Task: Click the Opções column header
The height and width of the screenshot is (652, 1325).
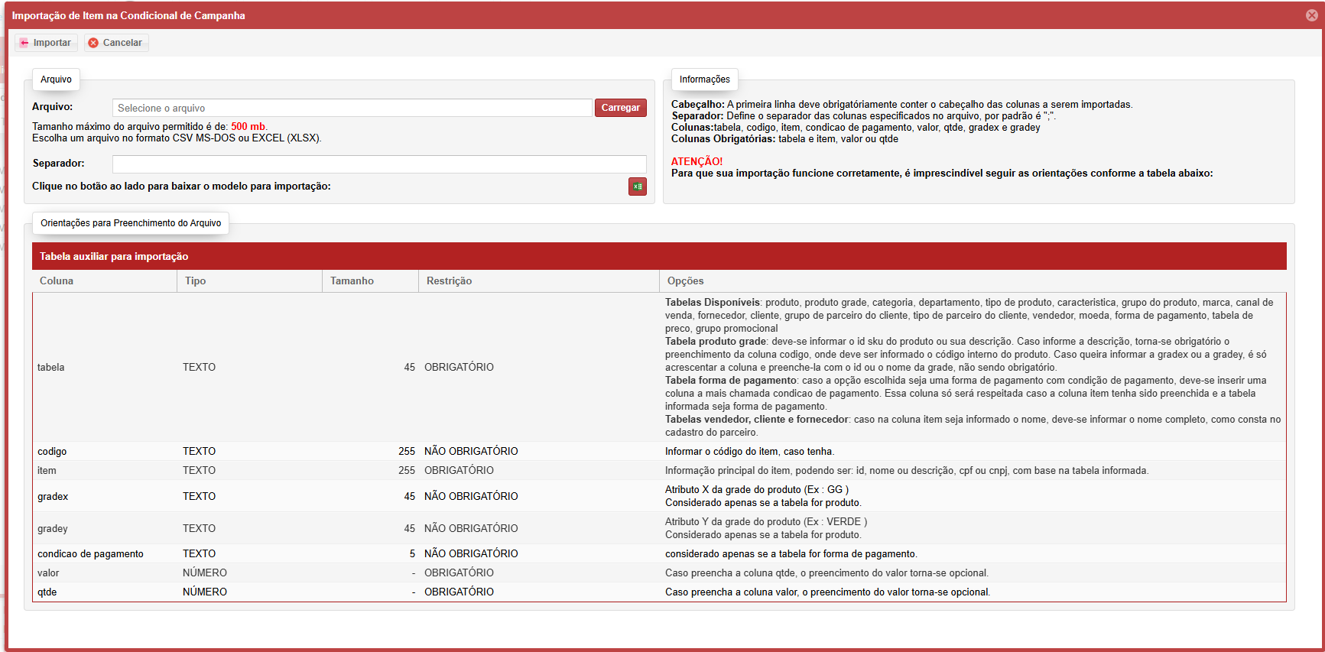Action: (685, 281)
